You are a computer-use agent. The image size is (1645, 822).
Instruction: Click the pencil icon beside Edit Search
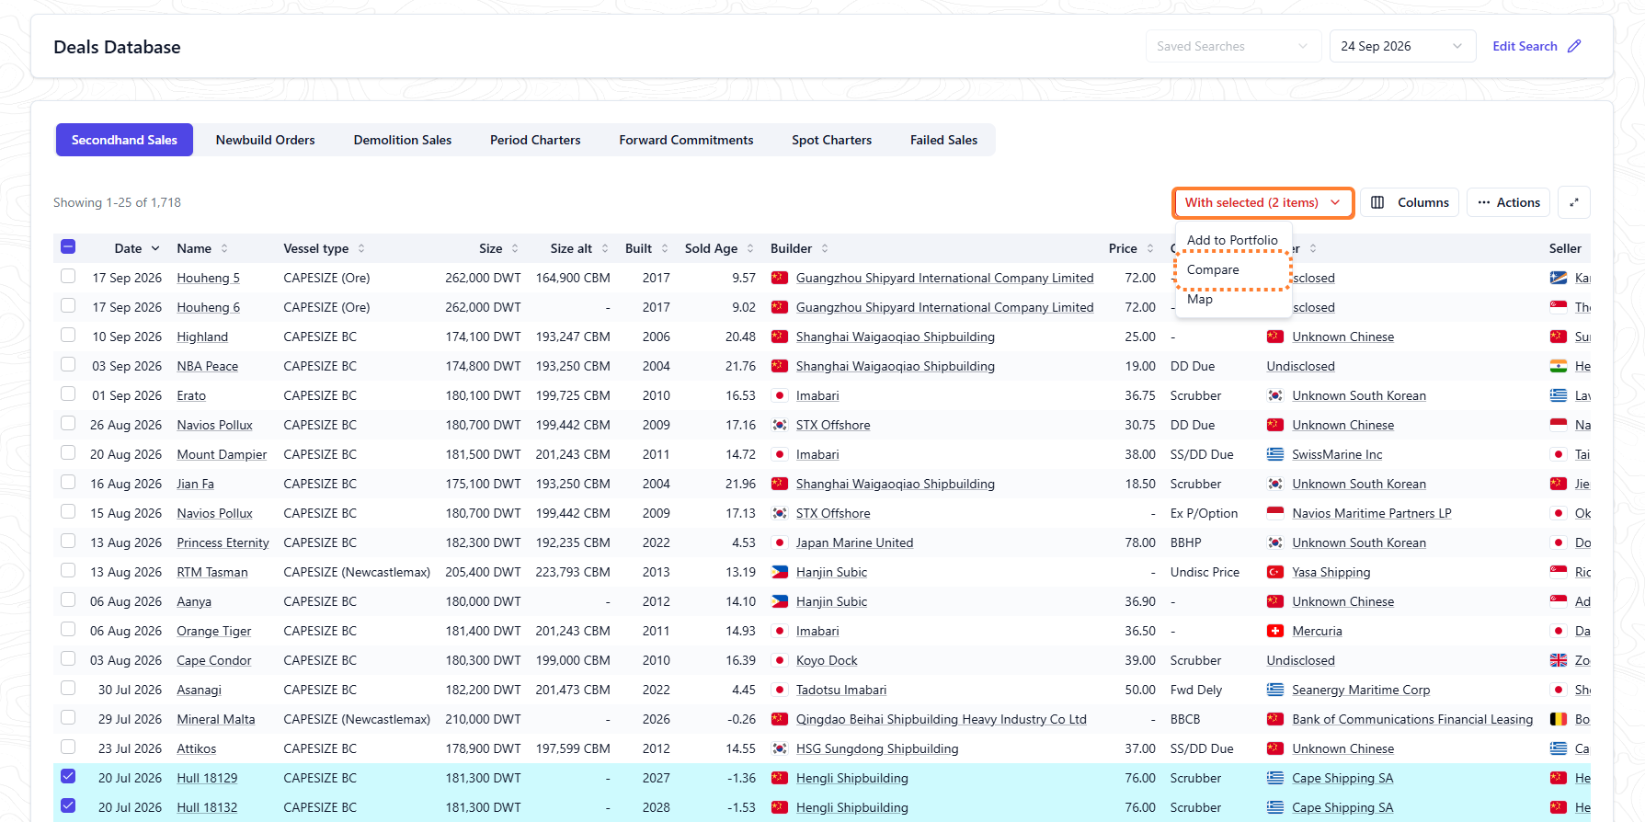click(1574, 46)
